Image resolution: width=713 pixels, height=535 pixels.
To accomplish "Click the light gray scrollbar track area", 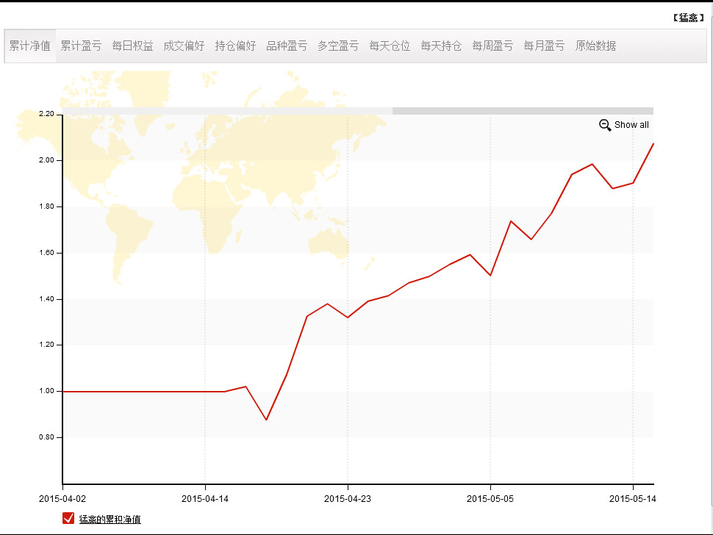I will click(x=227, y=111).
